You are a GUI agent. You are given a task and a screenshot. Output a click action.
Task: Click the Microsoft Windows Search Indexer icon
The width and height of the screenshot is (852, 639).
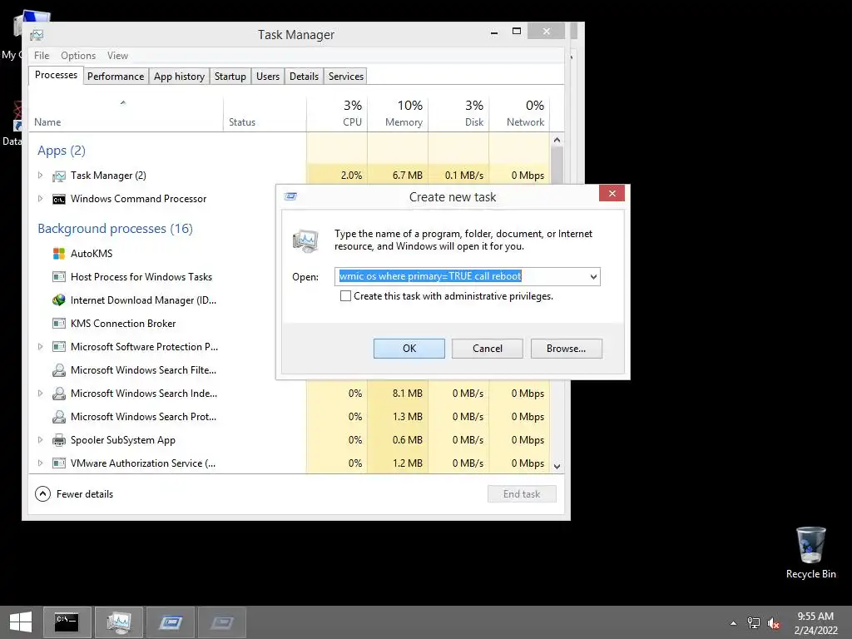coord(59,394)
